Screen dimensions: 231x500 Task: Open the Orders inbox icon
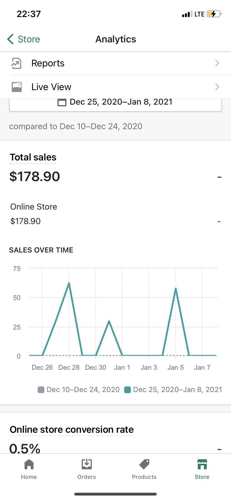(x=87, y=464)
